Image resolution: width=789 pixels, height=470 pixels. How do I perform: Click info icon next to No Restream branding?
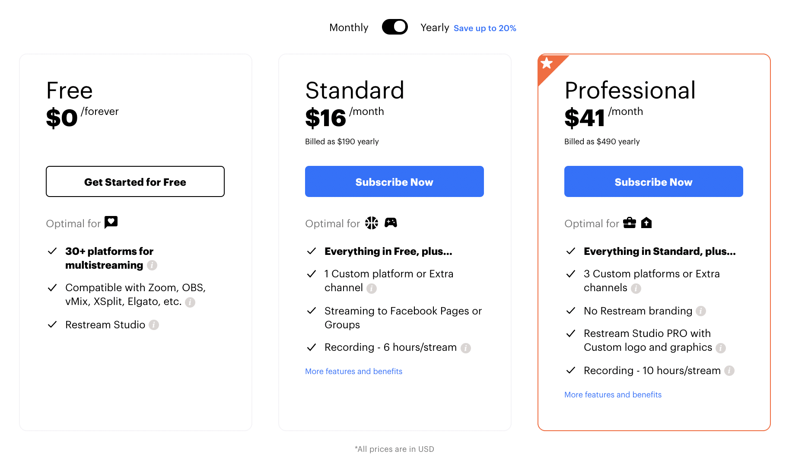click(x=701, y=311)
